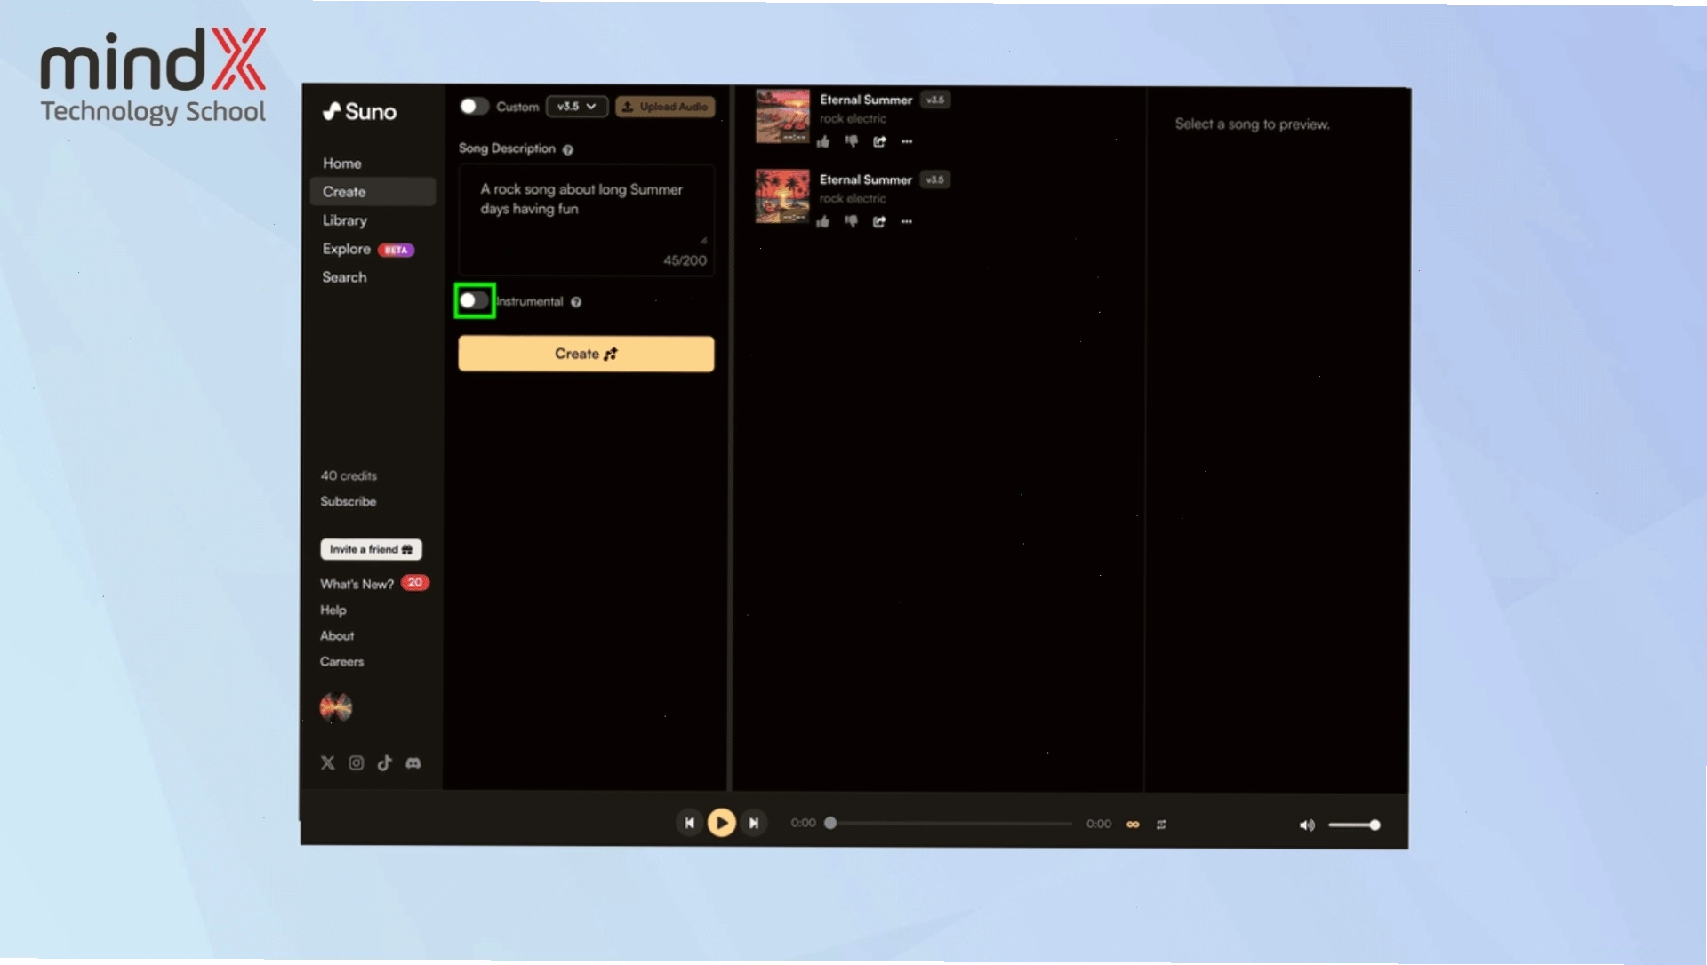The height and width of the screenshot is (965, 1707).
Task: Toggle the infinity loop icon in player
Action: [x=1133, y=825]
